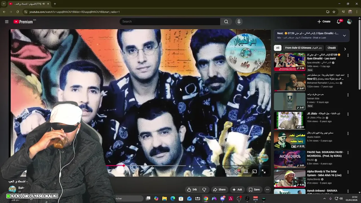The width and height of the screenshot is (361, 203).
Task: Dislike the video with thumbs down
Action: click(x=204, y=189)
